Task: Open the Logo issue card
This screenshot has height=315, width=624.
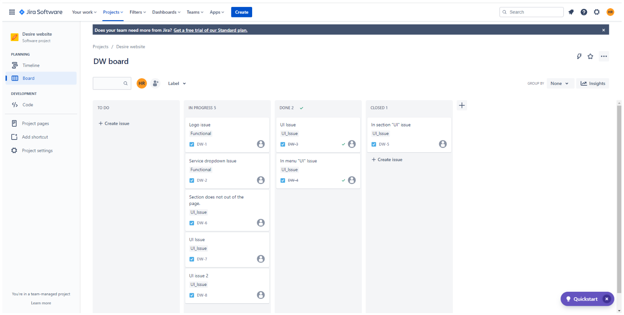Action: tap(227, 134)
